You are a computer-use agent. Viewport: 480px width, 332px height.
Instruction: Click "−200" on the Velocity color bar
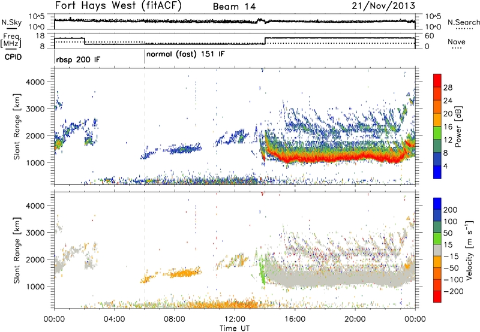pyautogui.click(x=454, y=291)
